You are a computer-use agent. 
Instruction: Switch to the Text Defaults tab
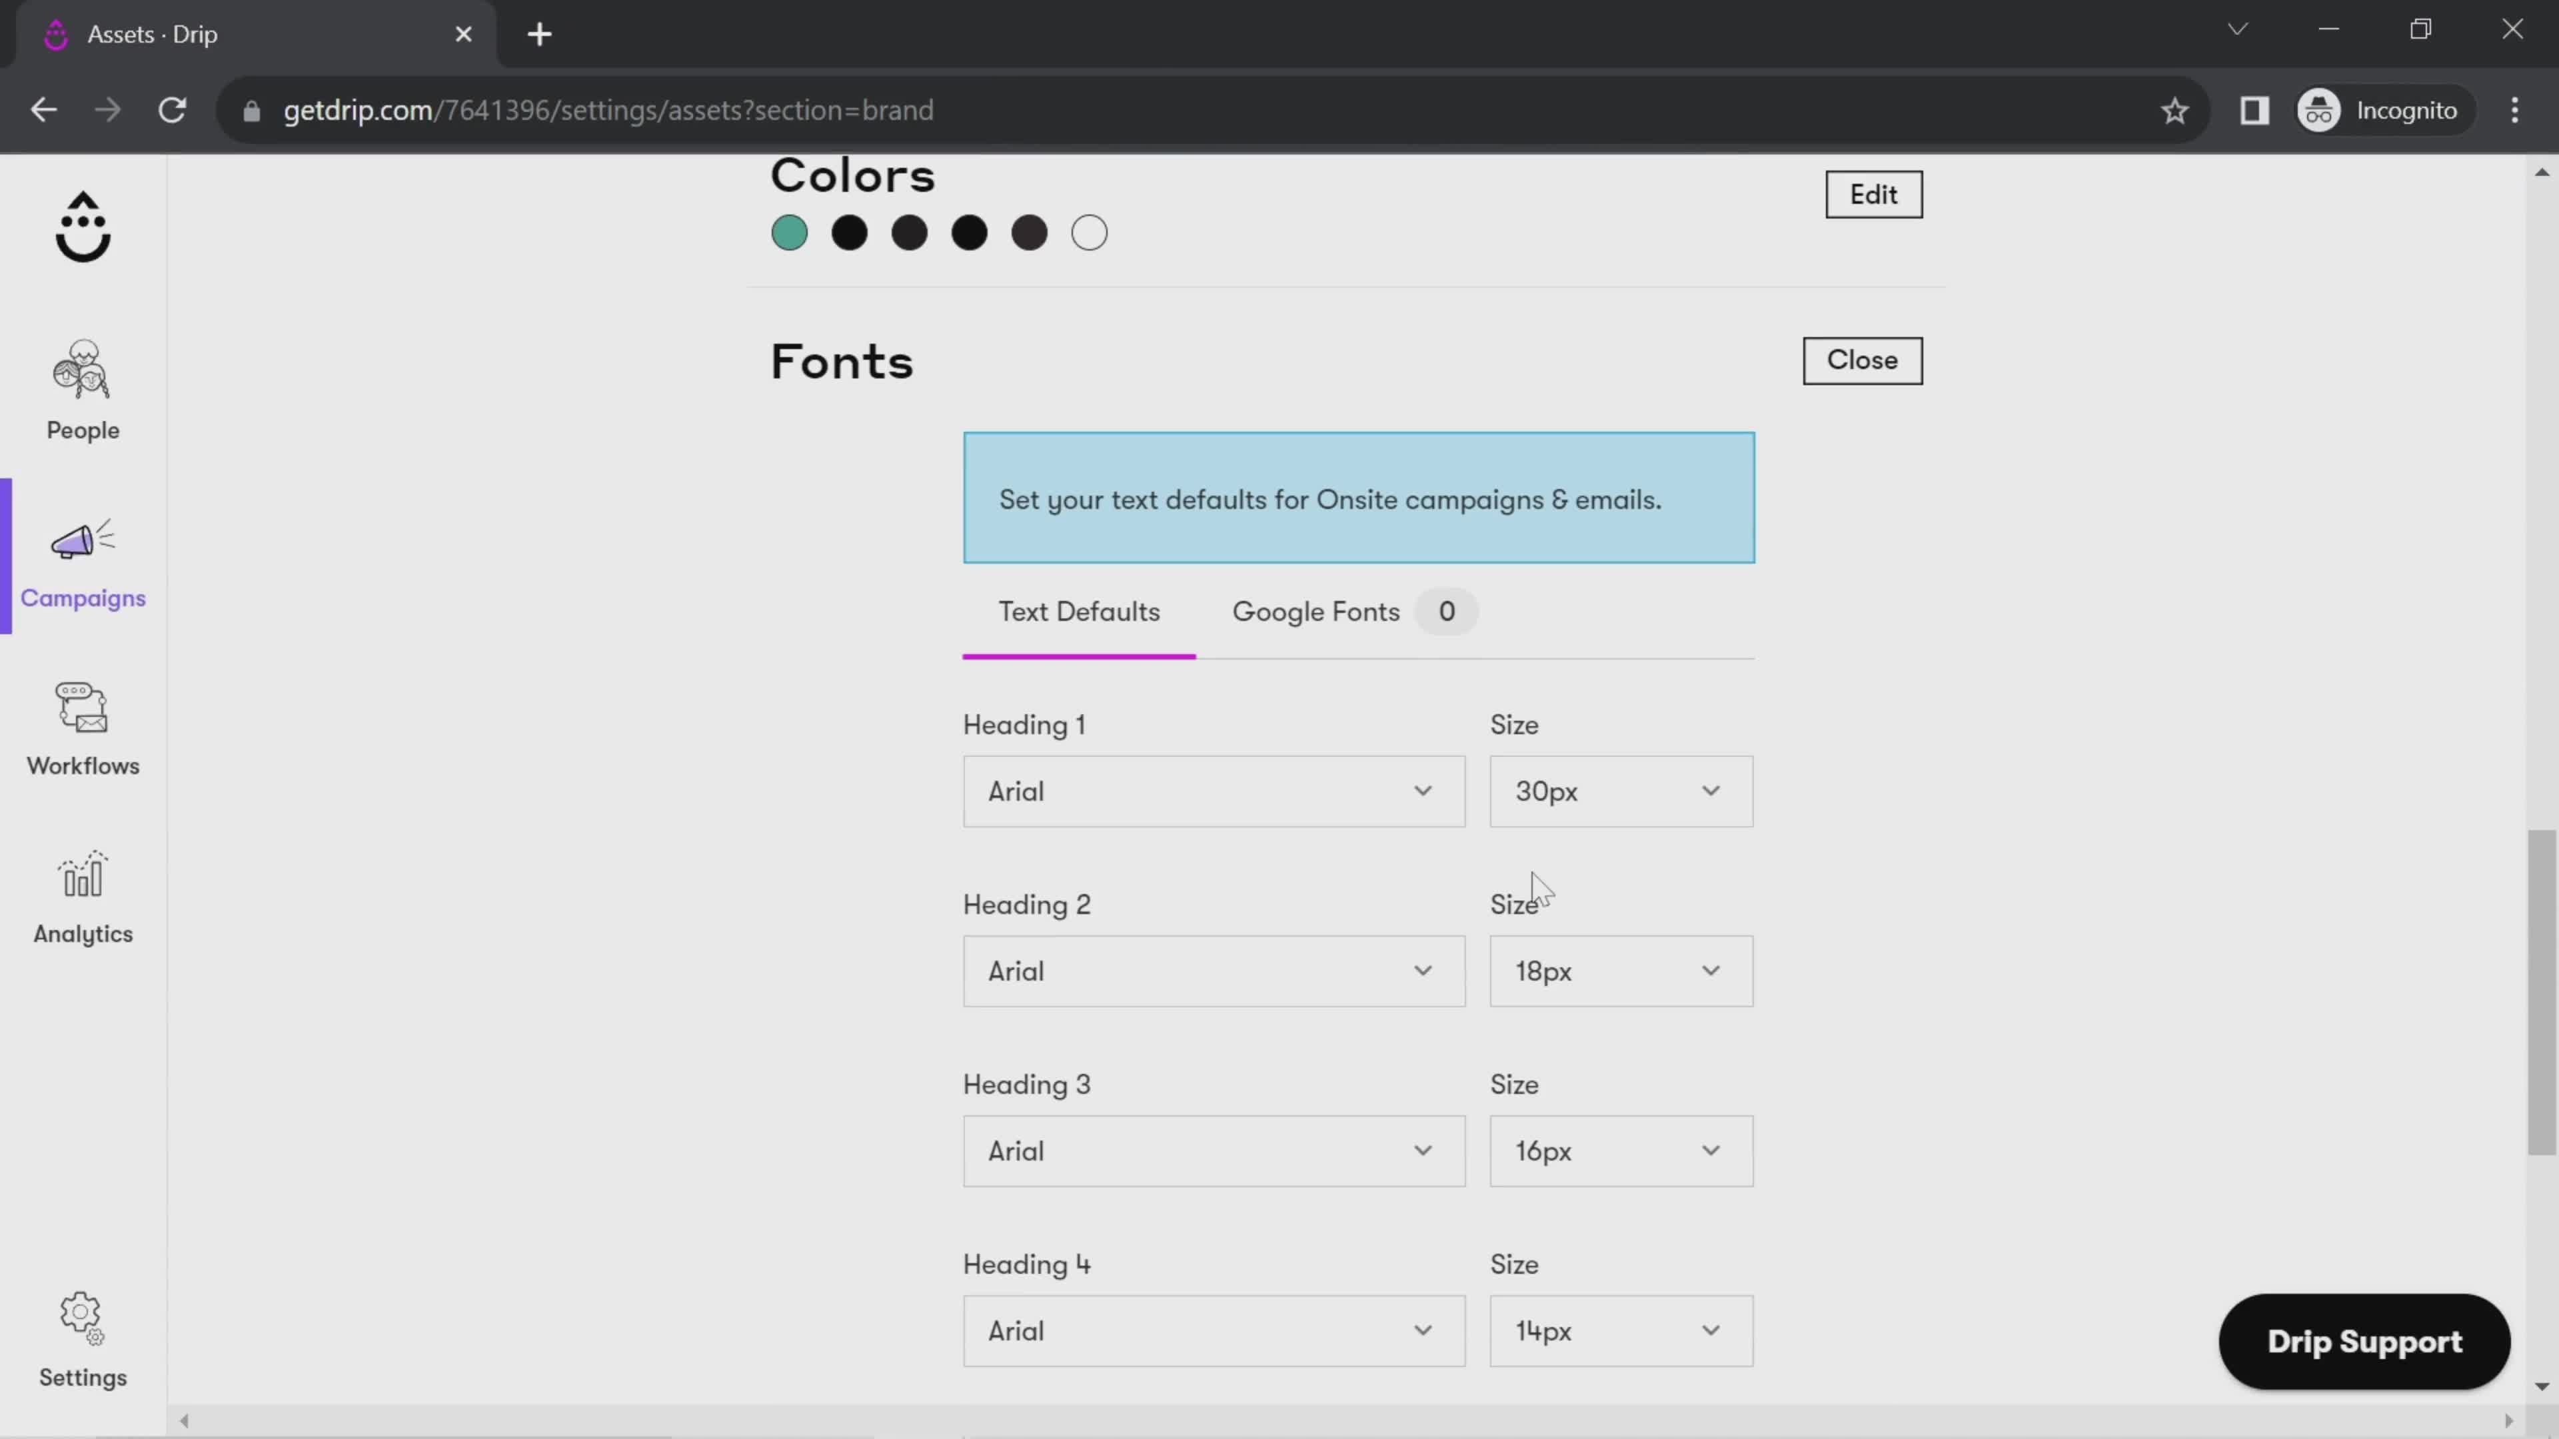pyautogui.click(x=1079, y=612)
